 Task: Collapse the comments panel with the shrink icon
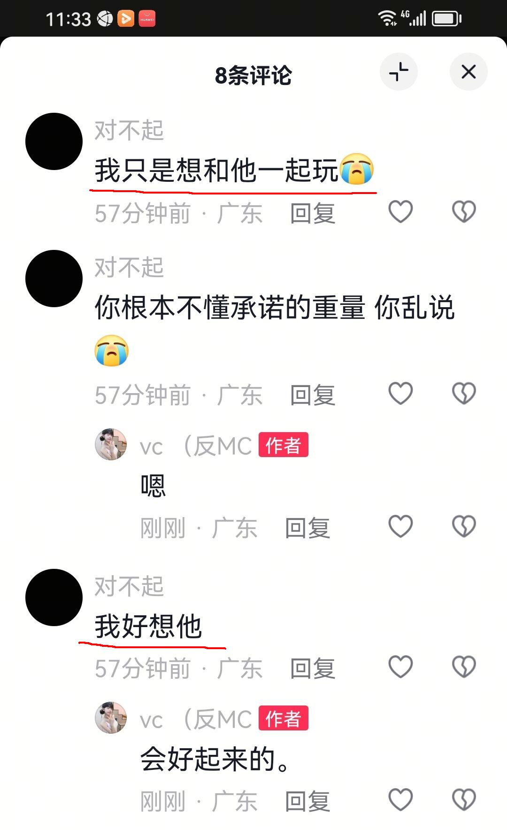399,72
